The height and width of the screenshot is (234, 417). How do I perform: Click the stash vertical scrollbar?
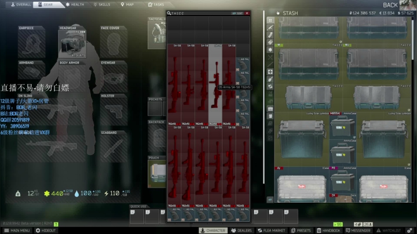(x=413, y=39)
